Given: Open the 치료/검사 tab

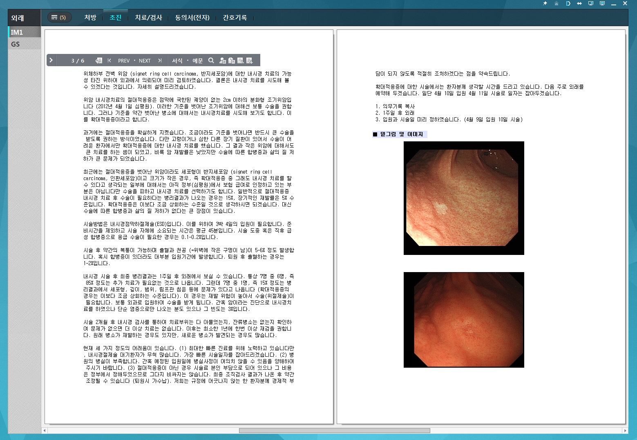Looking at the screenshot, I should click(x=149, y=18).
